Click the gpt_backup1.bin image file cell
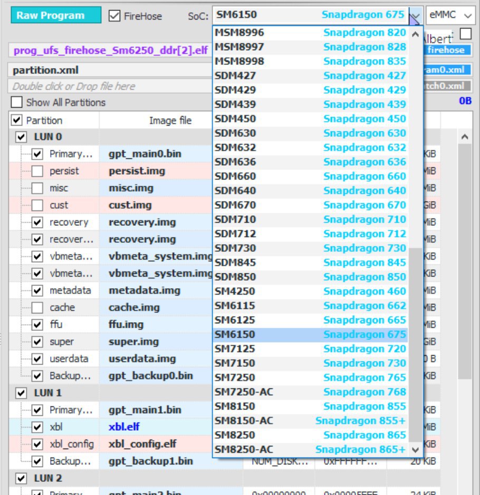Screen dimensions: 480x495 click(171, 461)
